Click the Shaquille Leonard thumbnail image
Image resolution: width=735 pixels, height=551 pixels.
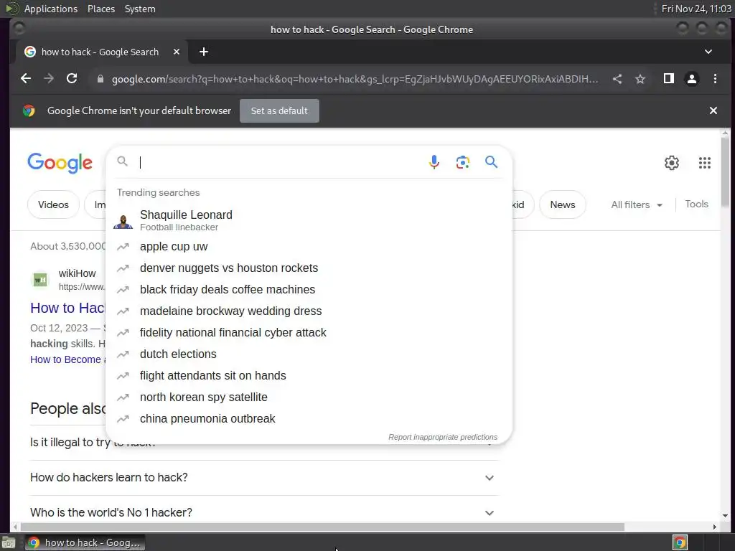tap(123, 221)
